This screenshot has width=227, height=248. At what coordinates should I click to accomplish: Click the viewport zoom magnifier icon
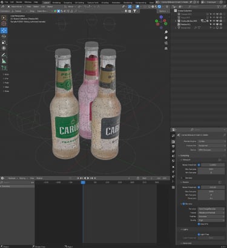(x=166, y=32)
